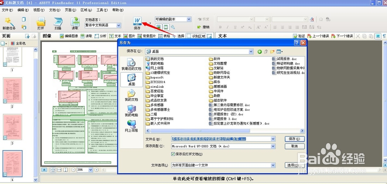This screenshot has width=387, height=184.
Task: Click the double-chevron collapse button under image pane
Action: pyautogui.click(x=44, y=170)
